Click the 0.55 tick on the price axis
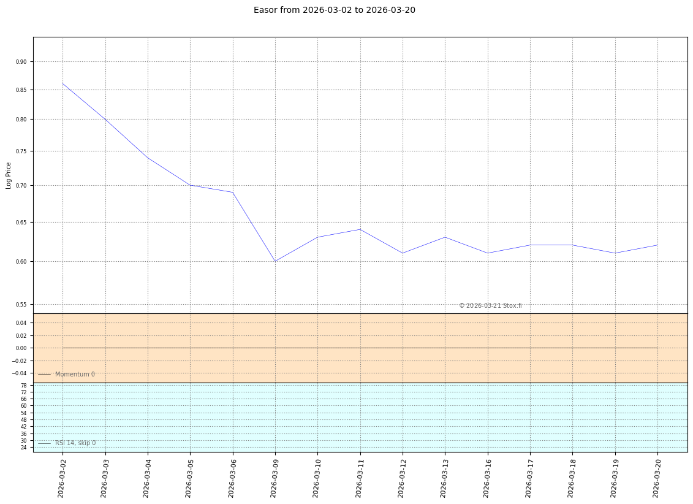Image resolution: width=693 pixels, height=504 pixels. pyautogui.click(x=21, y=305)
